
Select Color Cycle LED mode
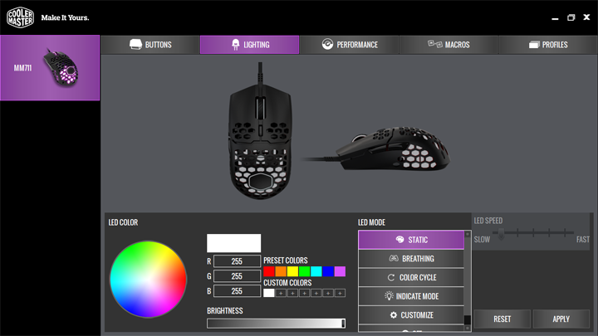[411, 278]
